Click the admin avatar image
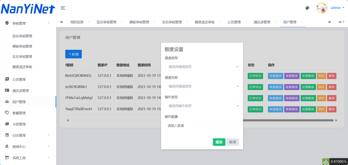 (322, 8)
